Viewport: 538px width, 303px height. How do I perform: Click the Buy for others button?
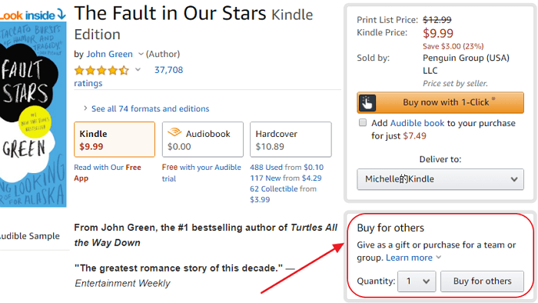point(482,281)
